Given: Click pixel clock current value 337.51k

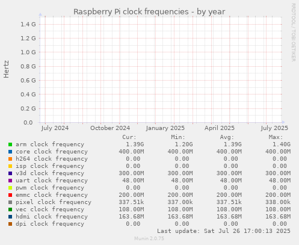Looking at the screenshot, I should (131, 202).
